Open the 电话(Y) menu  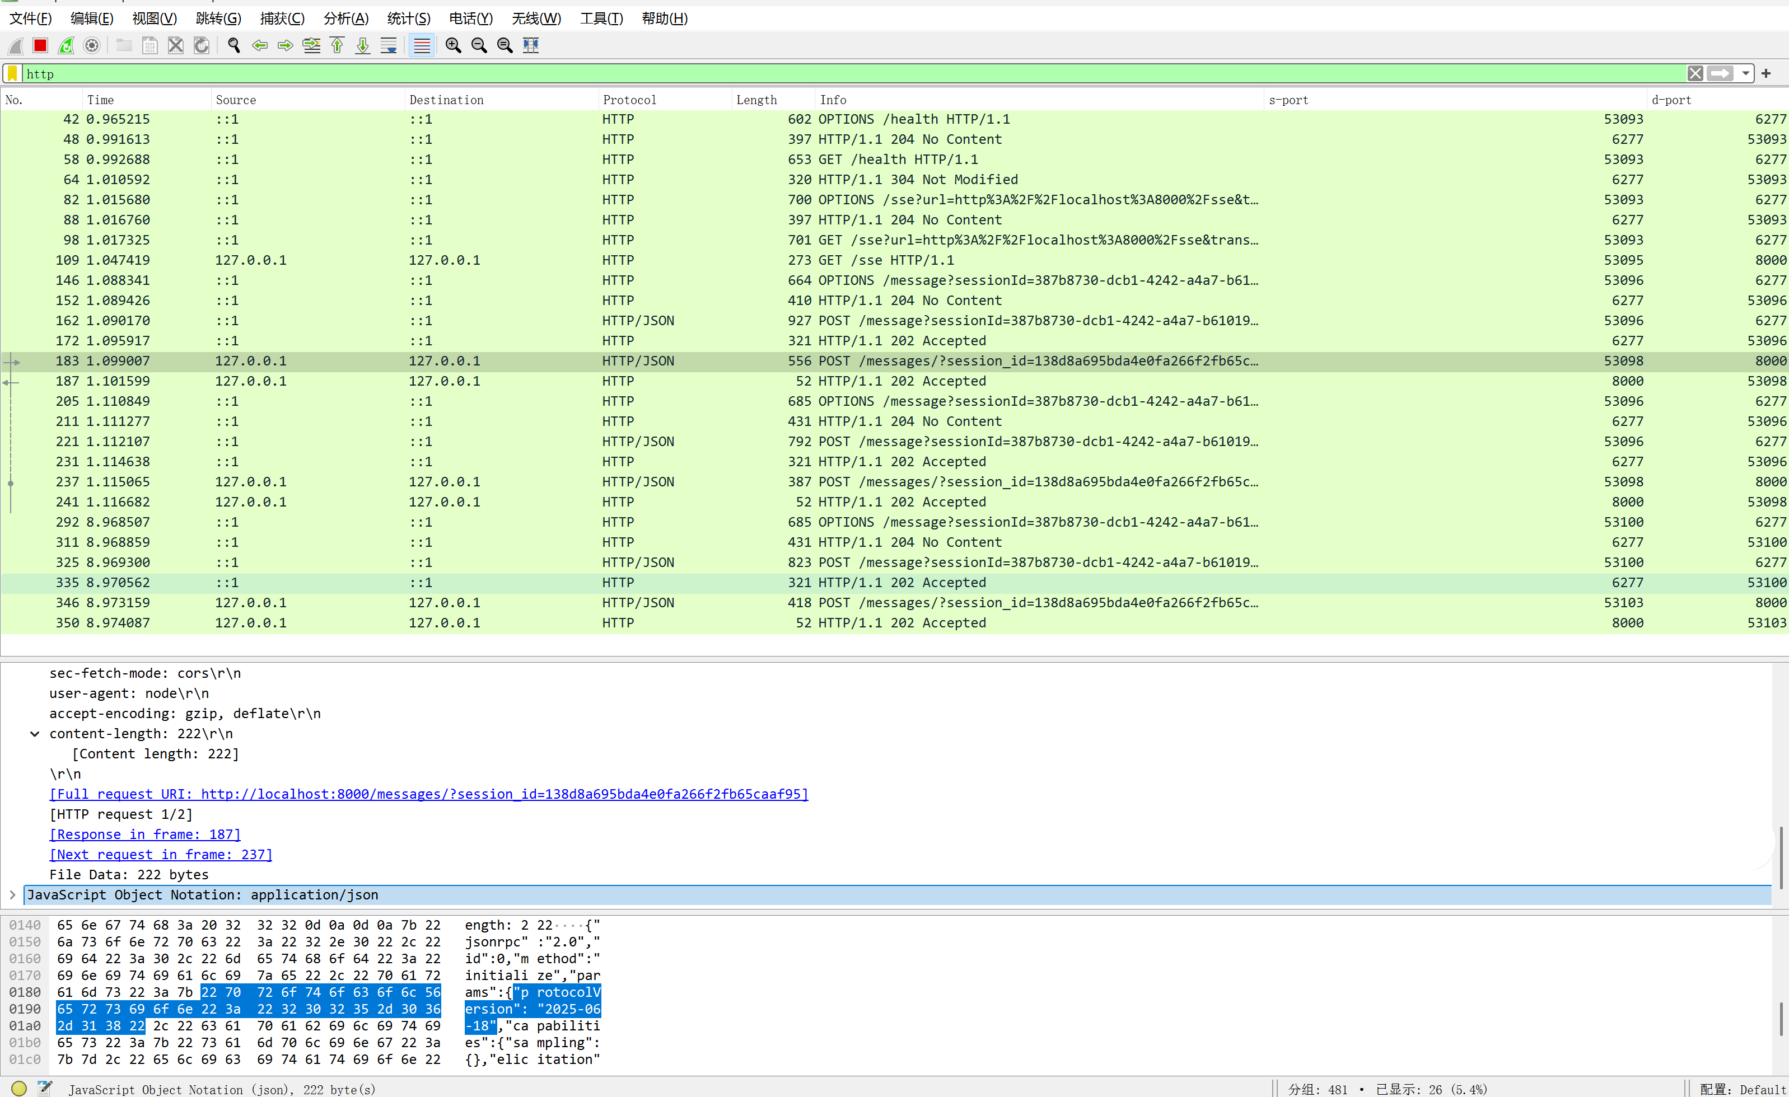471,18
